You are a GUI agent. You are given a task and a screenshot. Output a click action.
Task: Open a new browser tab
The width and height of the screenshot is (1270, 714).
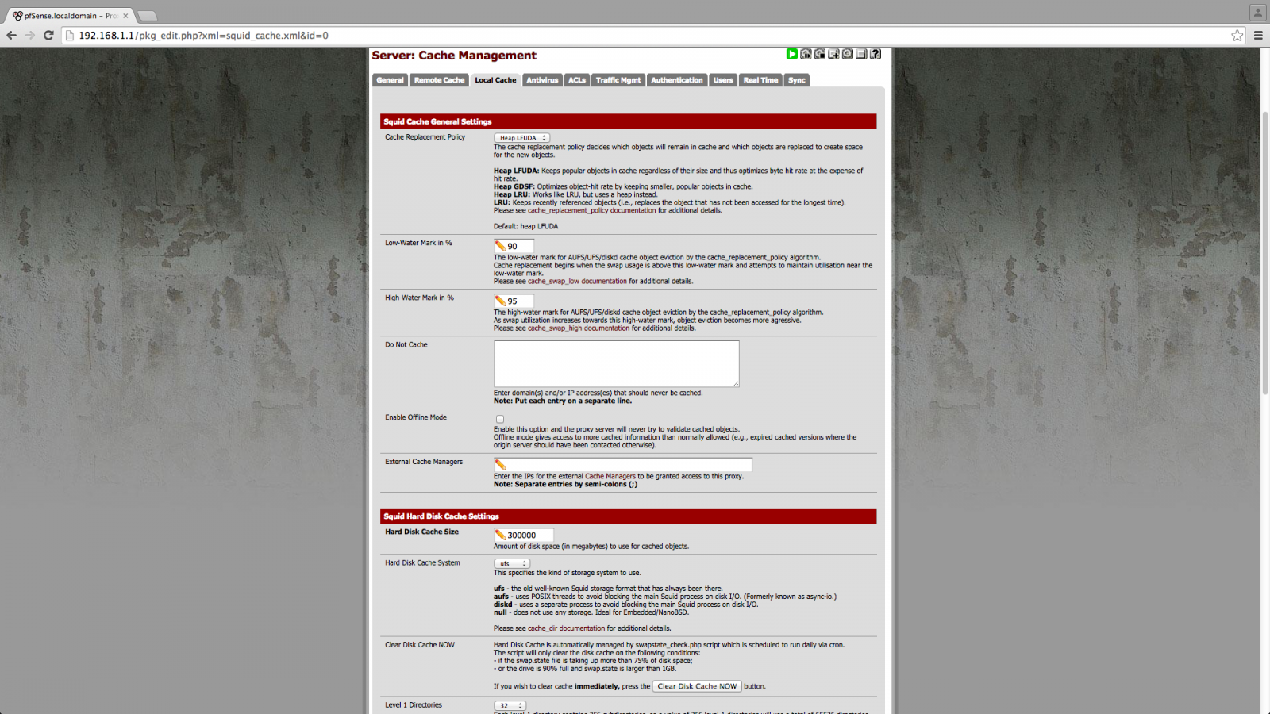coord(147,16)
